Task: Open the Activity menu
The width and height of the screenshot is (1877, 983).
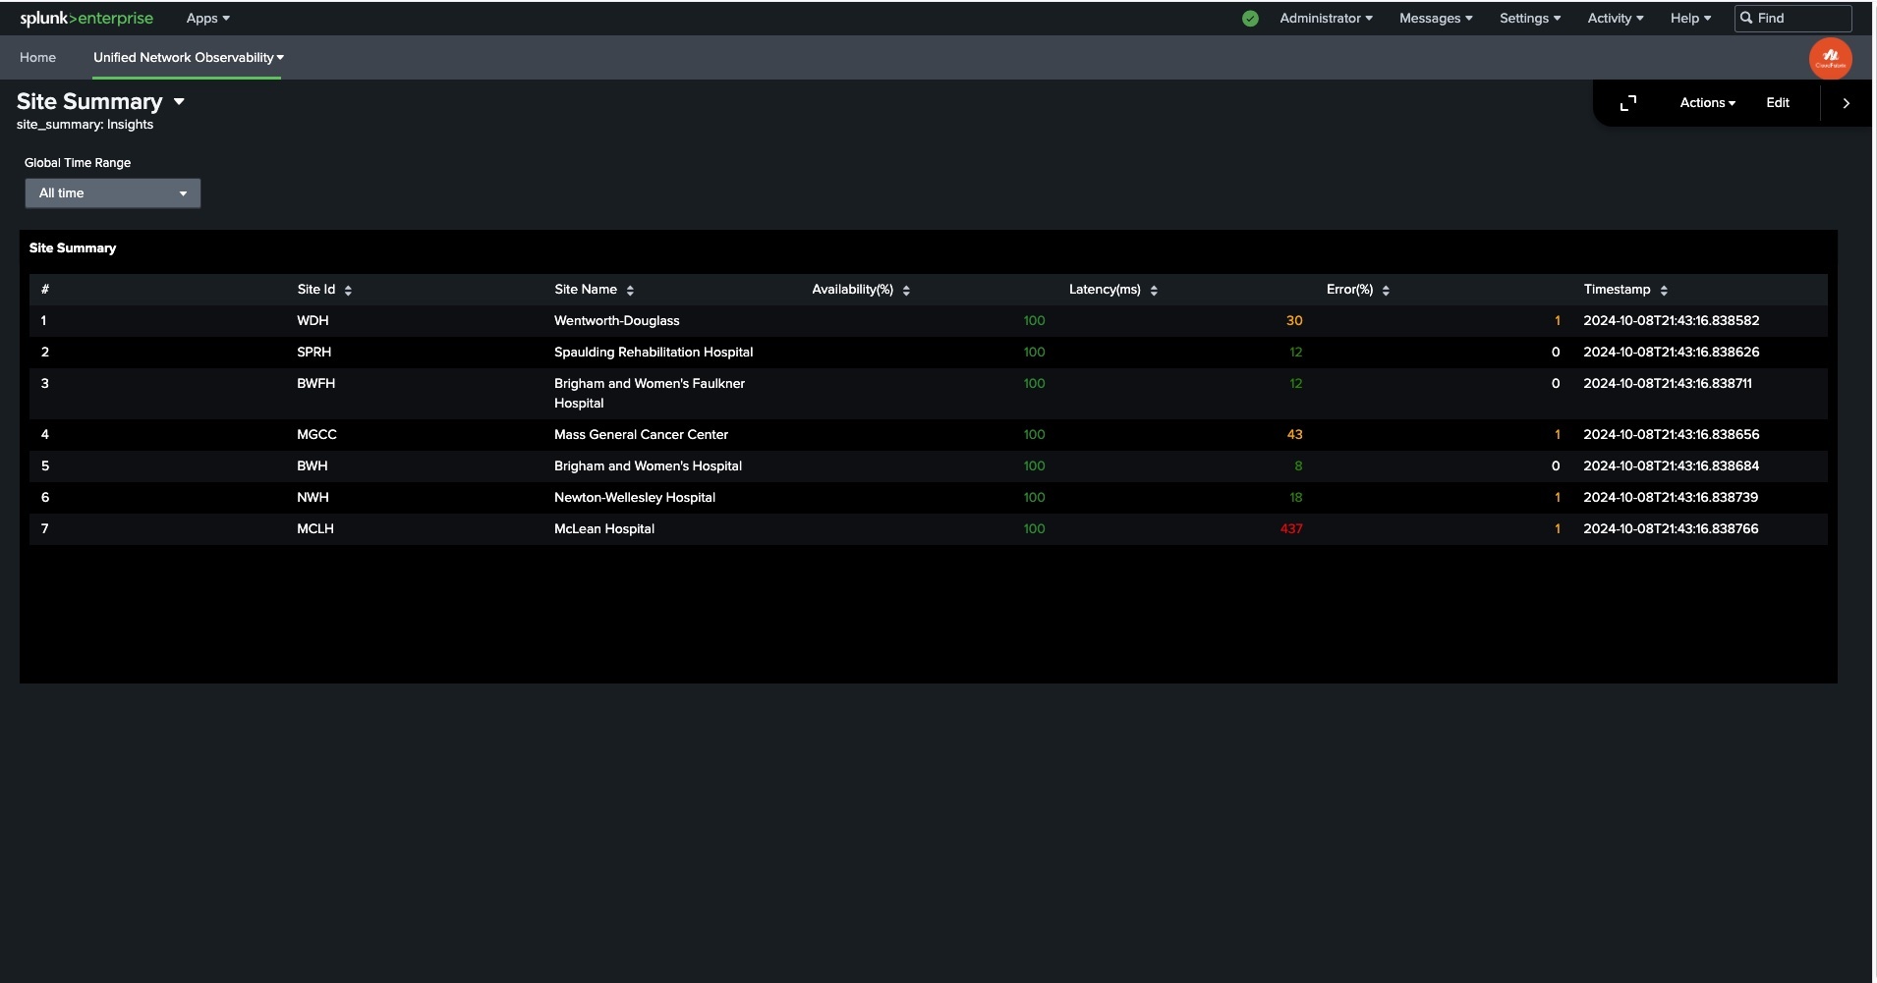Action: tap(1615, 18)
